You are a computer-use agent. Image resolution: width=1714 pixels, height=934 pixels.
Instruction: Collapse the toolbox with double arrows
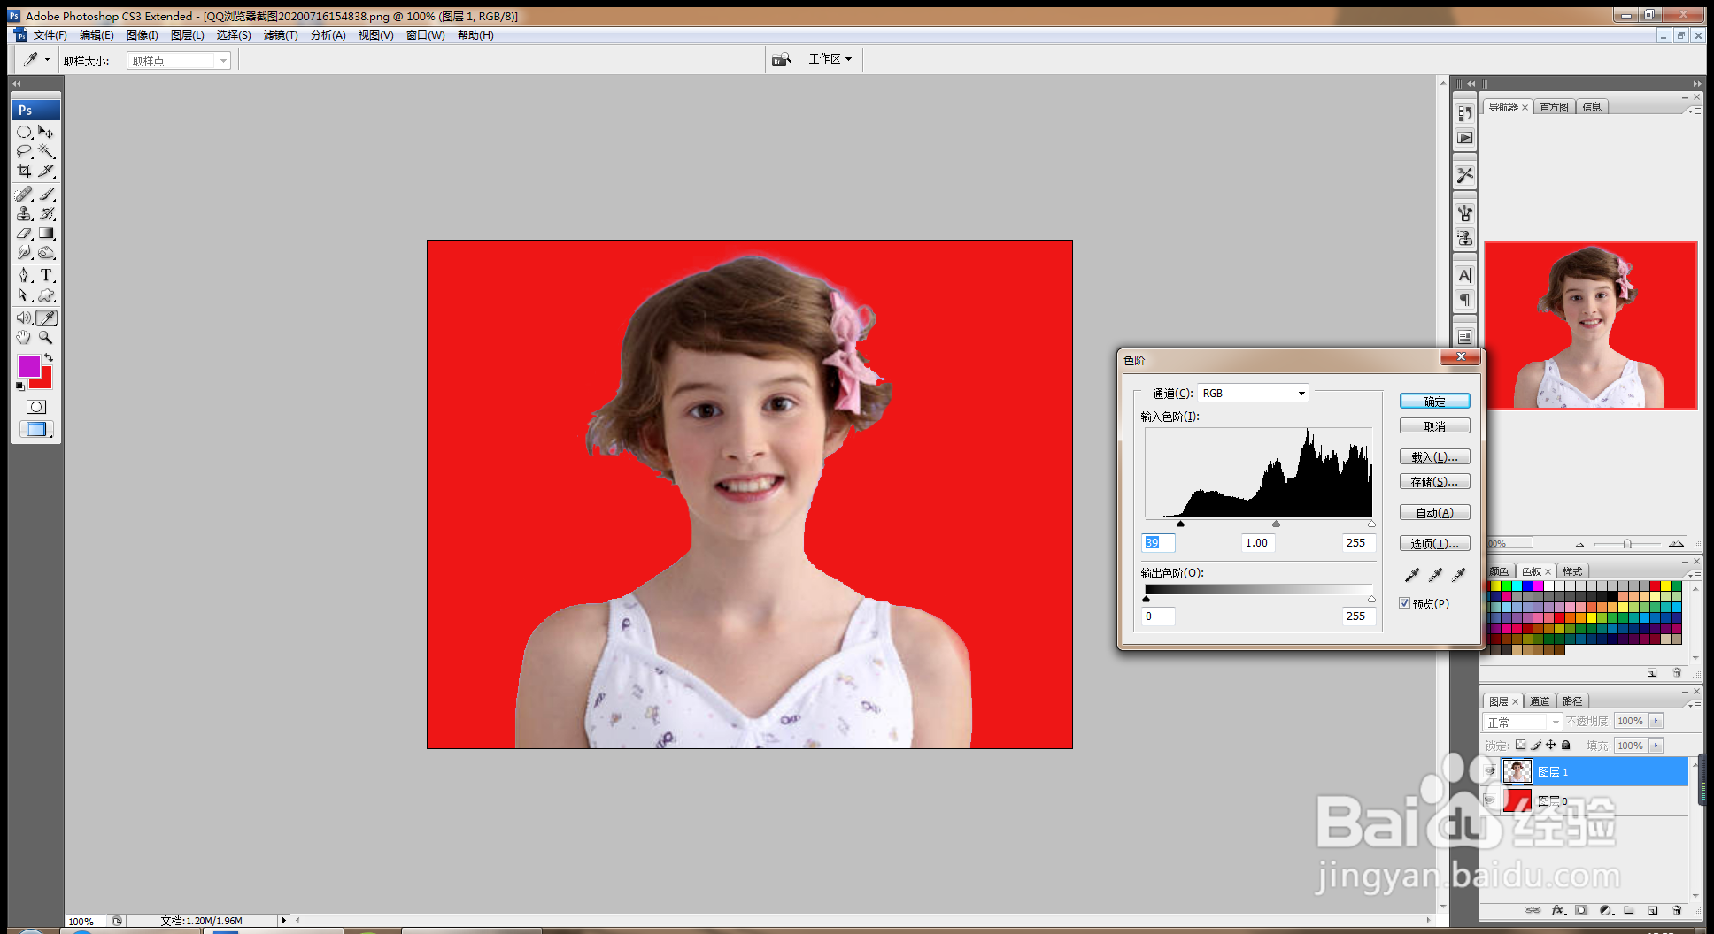(17, 83)
